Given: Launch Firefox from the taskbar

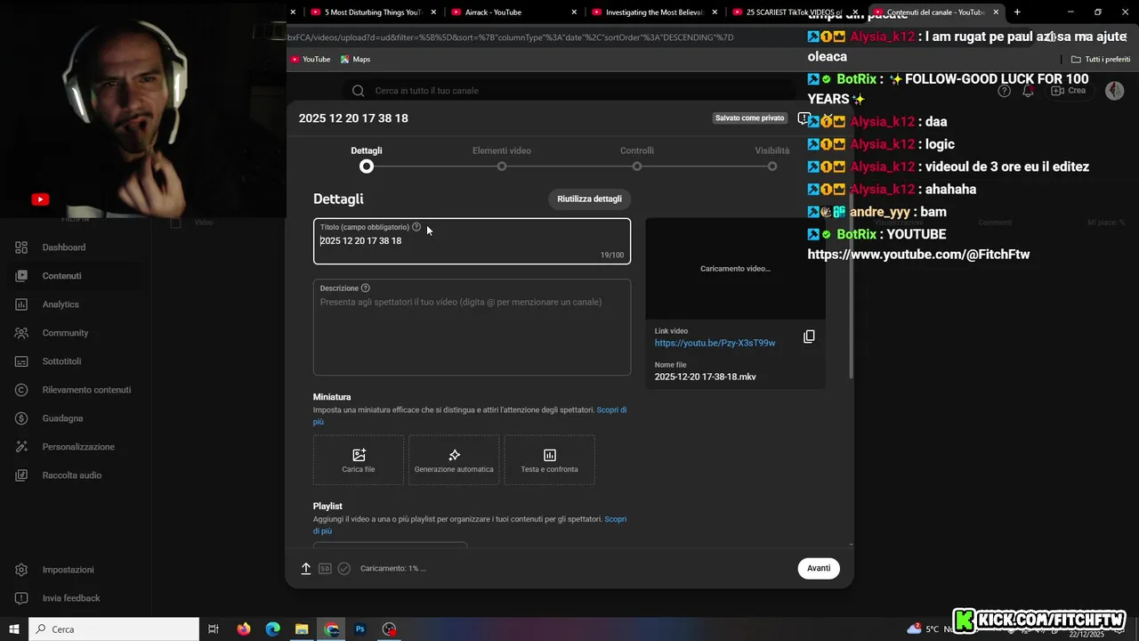Looking at the screenshot, I should click(244, 629).
